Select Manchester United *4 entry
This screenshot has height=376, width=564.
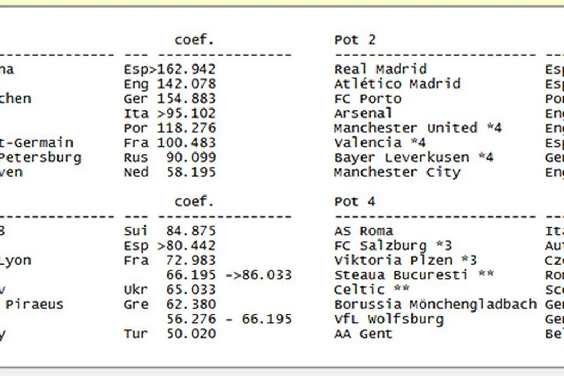pyautogui.click(x=417, y=128)
